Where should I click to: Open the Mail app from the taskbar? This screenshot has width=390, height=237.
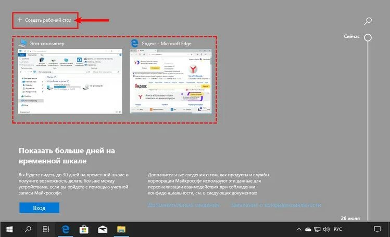(x=103, y=229)
